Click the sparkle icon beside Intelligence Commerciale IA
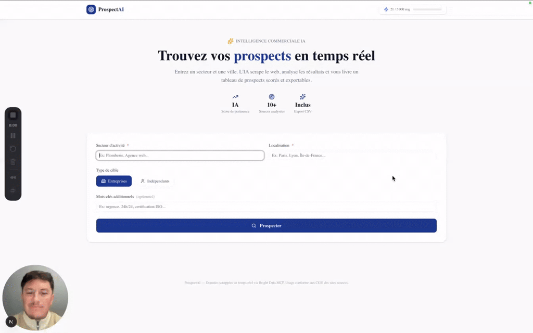Viewport: 533px width, 333px height. tap(231, 41)
